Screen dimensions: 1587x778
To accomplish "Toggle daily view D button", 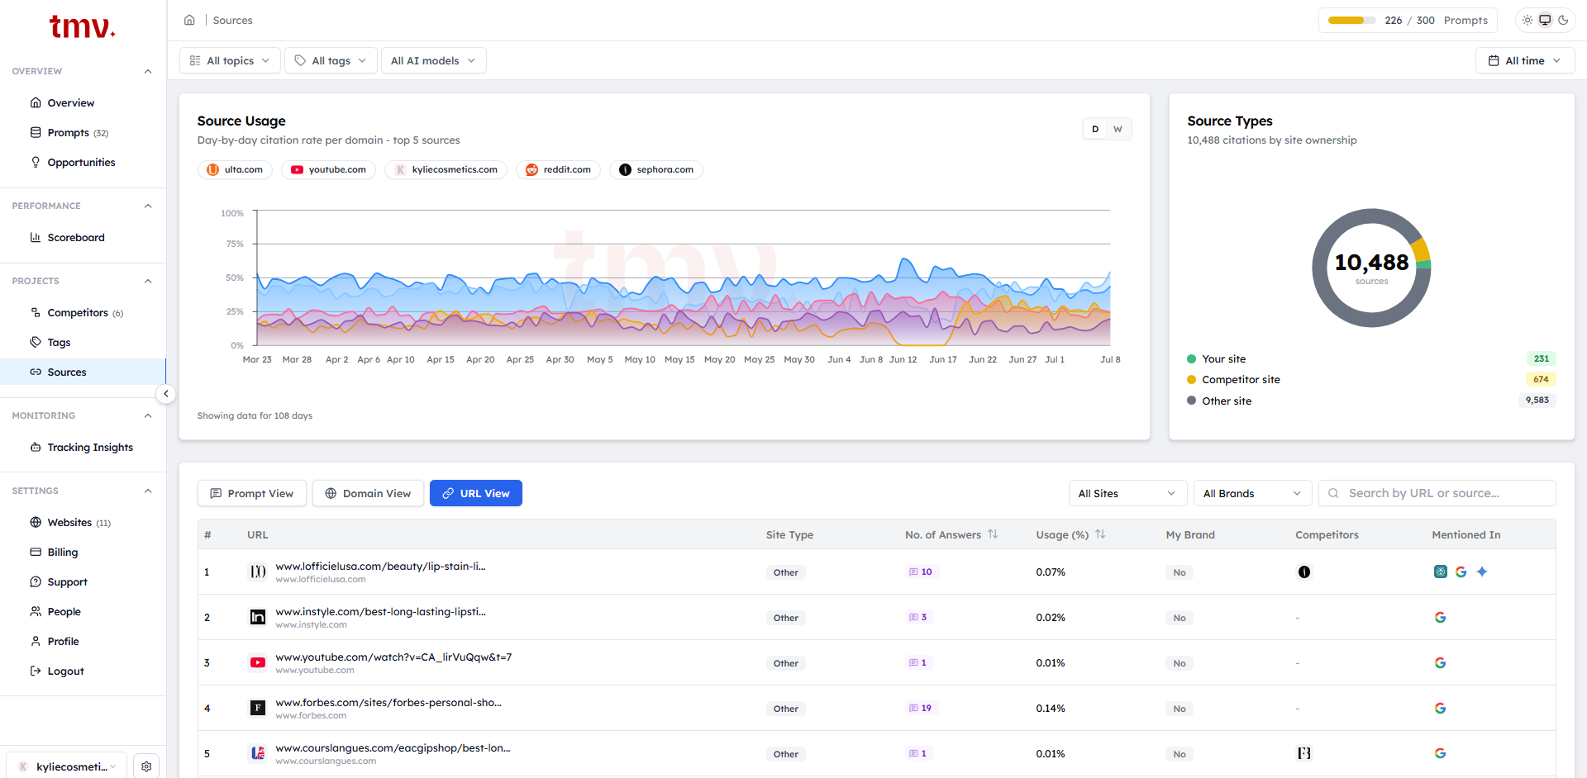I will [x=1095, y=129].
